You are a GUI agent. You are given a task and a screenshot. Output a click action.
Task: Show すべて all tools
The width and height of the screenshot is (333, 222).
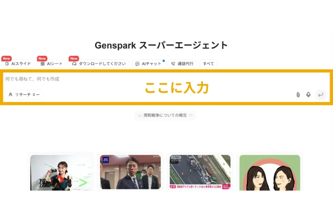[x=208, y=64]
